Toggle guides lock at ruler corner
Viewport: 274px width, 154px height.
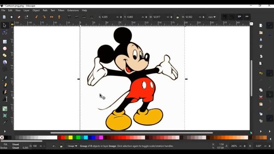(x=12, y=24)
